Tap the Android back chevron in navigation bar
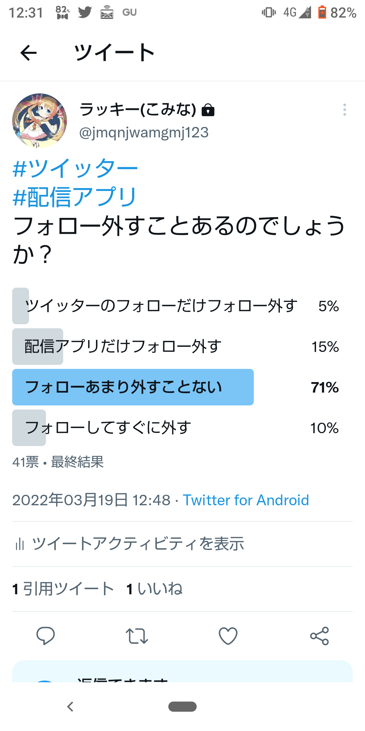The height and width of the screenshot is (731, 365). (x=70, y=707)
